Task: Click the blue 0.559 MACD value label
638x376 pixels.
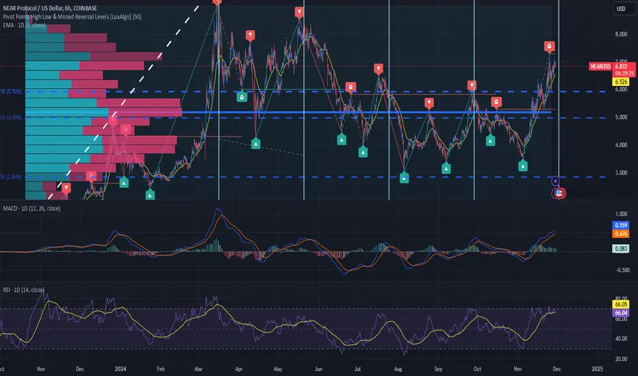Action: (x=621, y=225)
